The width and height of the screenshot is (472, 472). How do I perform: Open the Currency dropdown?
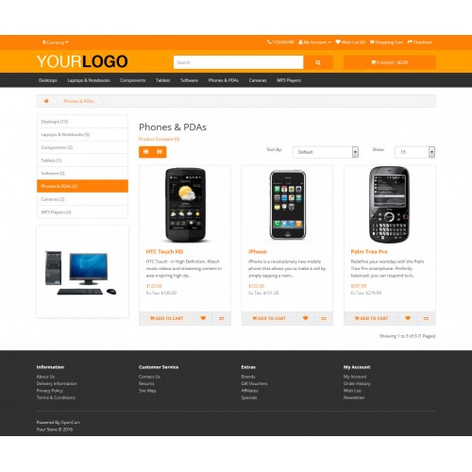coord(56,42)
